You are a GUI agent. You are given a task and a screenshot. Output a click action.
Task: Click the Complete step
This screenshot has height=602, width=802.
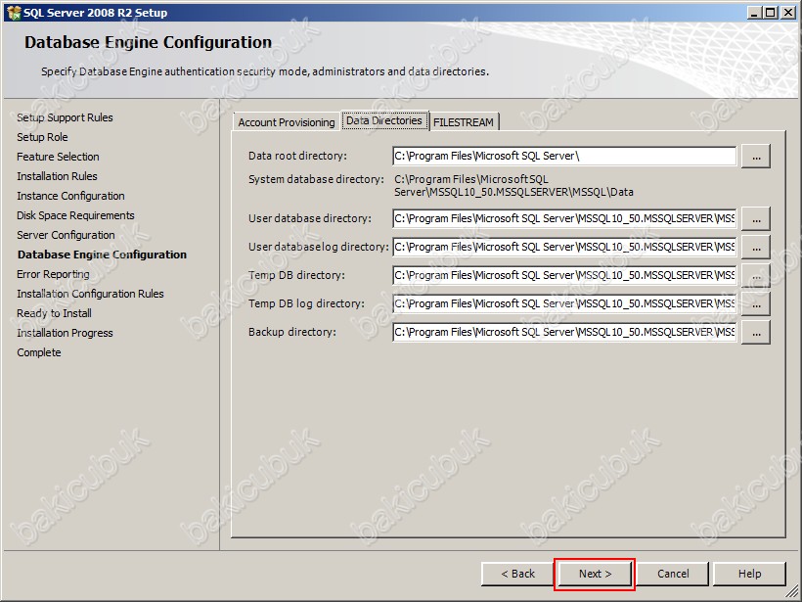39,352
